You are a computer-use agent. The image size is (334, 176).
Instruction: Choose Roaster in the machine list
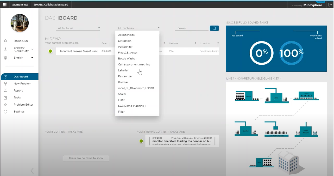tap(137, 82)
